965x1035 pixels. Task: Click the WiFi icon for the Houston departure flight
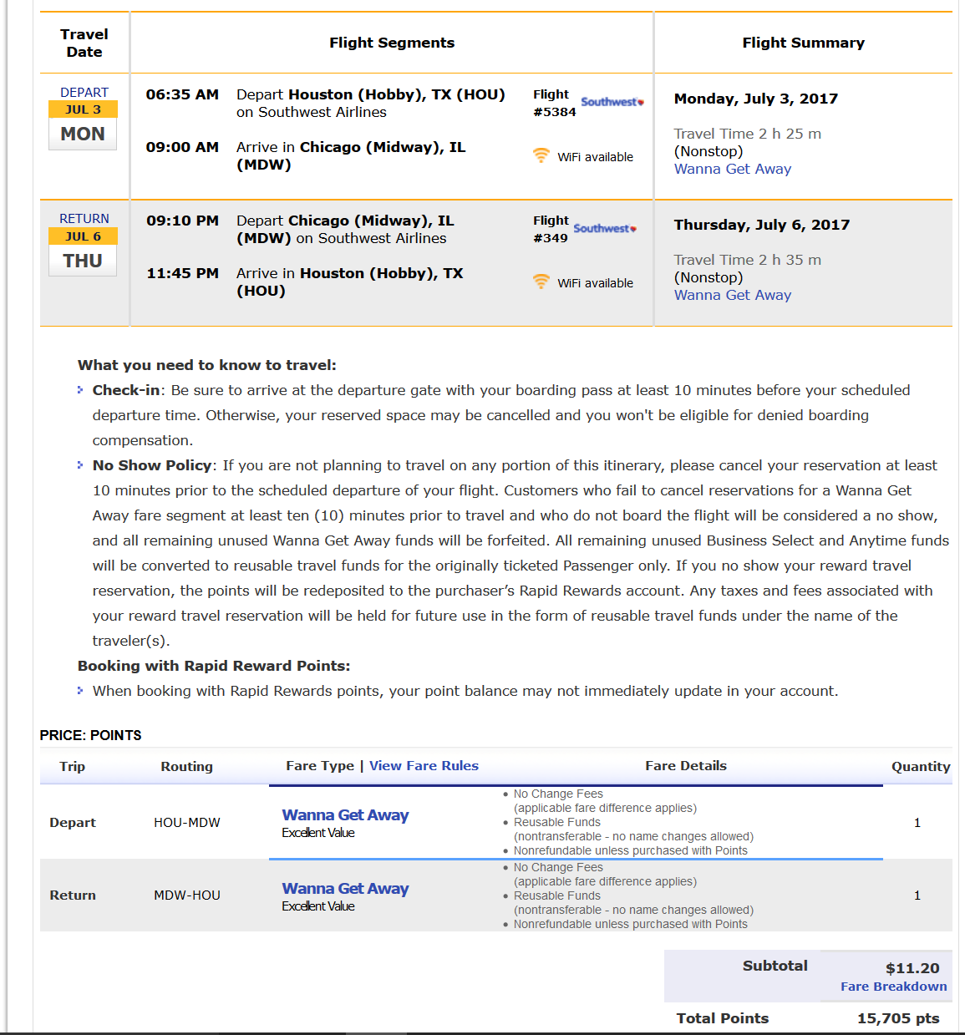[x=541, y=155]
